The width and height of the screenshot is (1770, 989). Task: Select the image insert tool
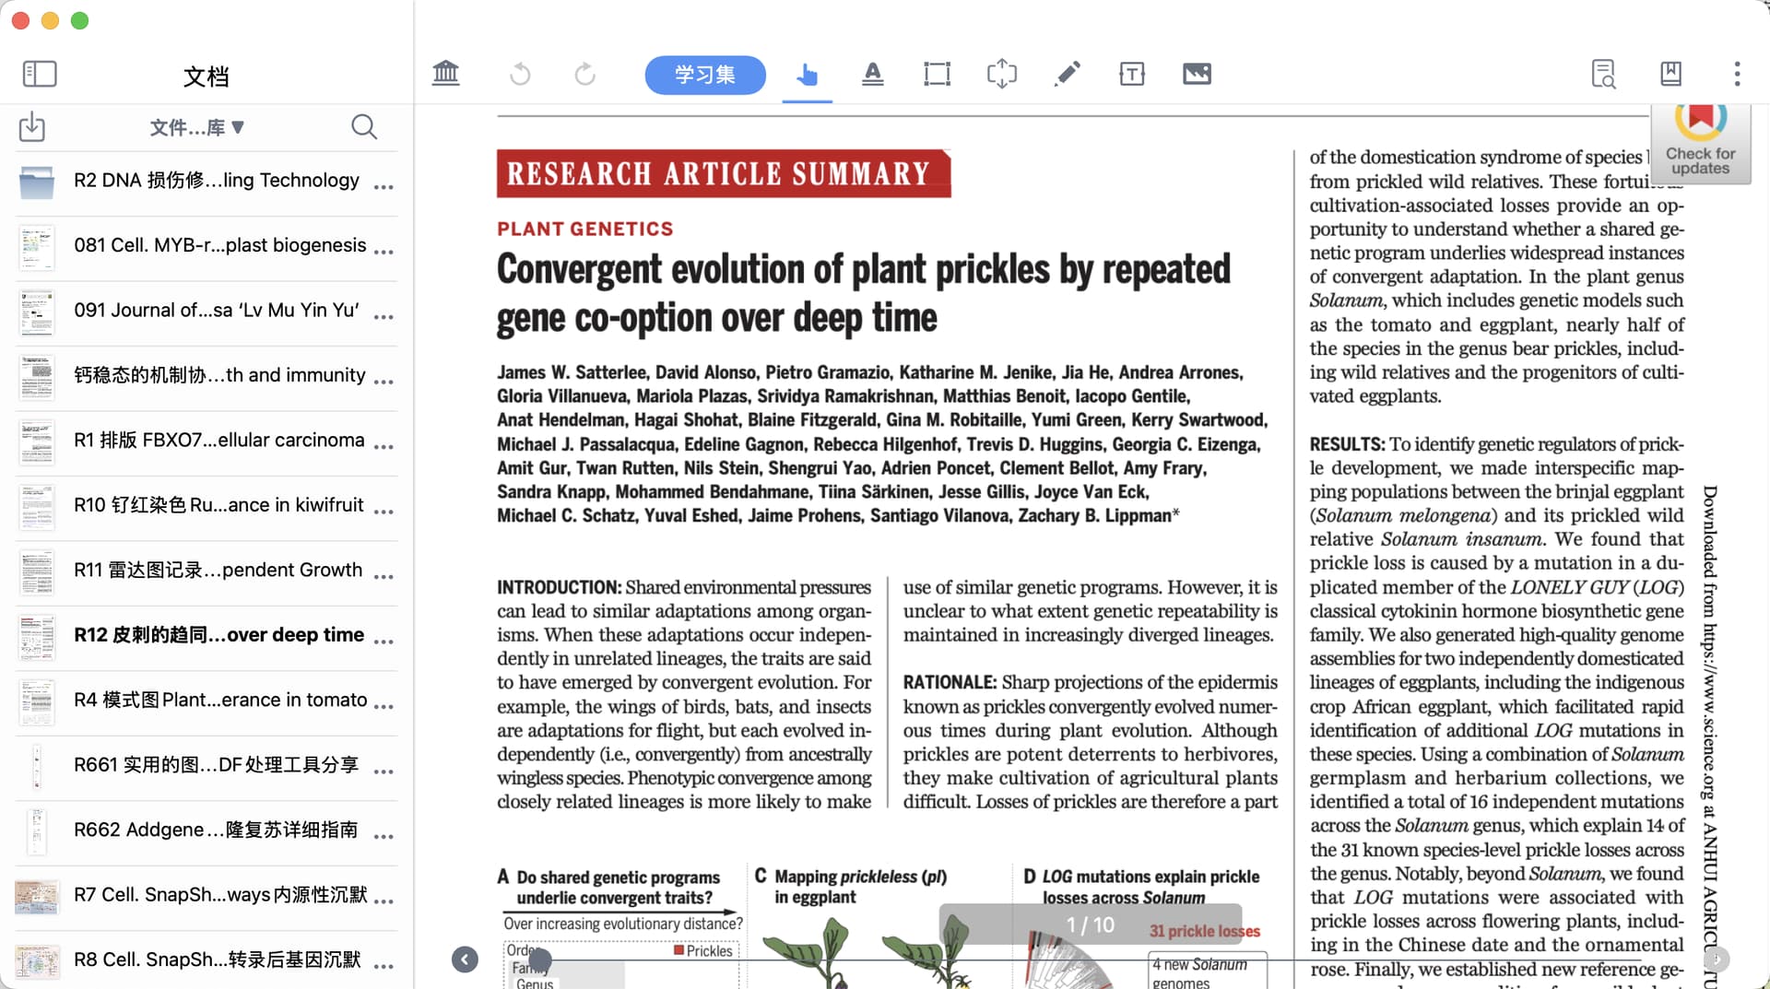click(x=1197, y=74)
